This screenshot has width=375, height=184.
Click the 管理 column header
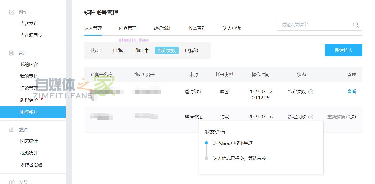(x=352, y=75)
